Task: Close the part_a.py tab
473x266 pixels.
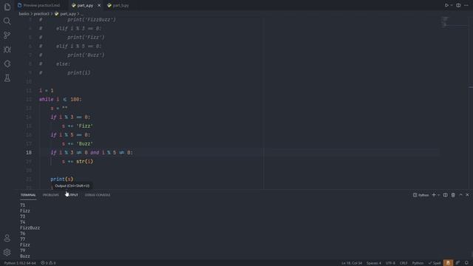Action: (99, 5)
